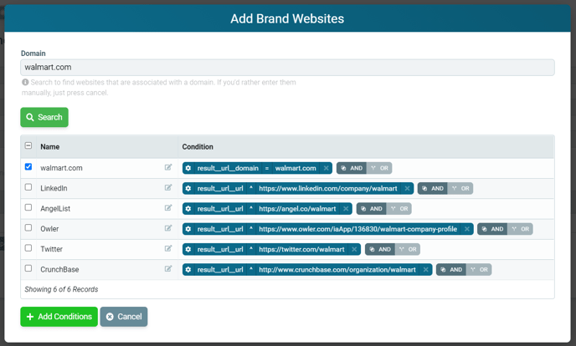The height and width of the screenshot is (346, 576).
Task: Focus the Domain input field
Action: click(287, 68)
